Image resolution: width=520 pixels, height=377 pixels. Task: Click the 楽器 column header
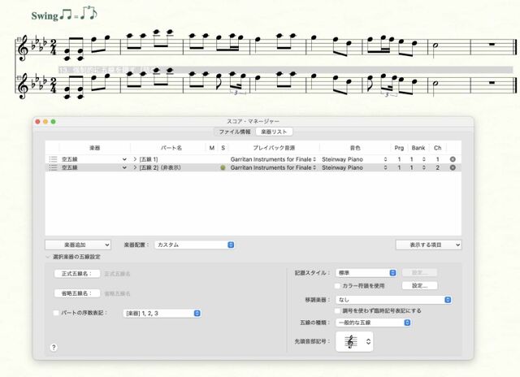pos(95,148)
